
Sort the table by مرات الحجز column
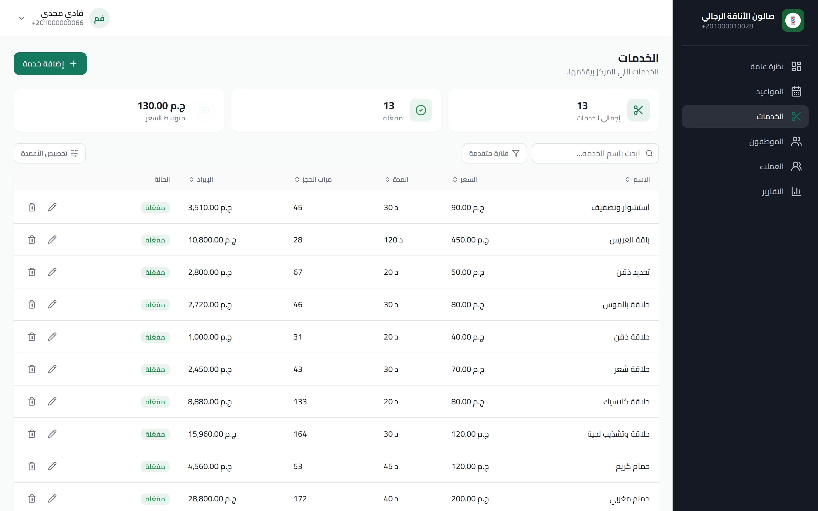(x=313, y=179)
